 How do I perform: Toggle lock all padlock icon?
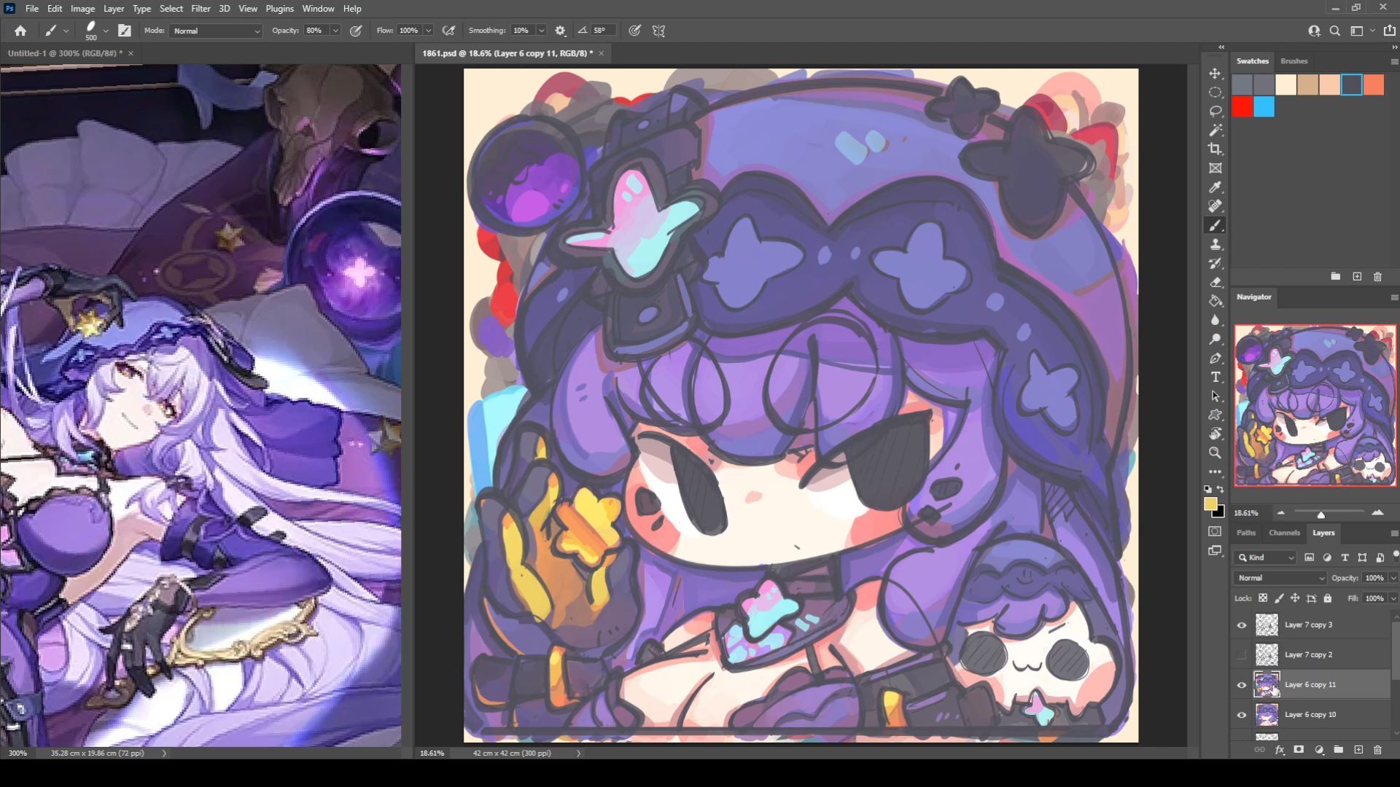(1328, 598)
